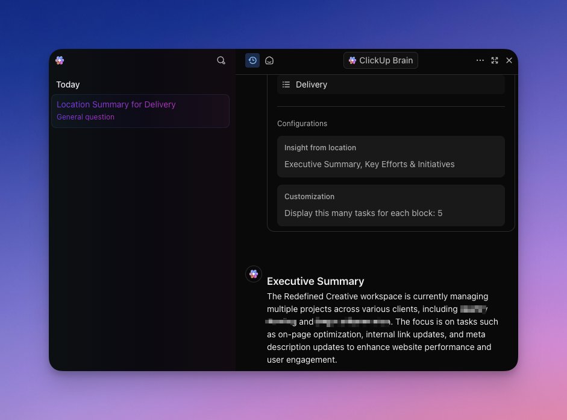
Task: Click the Brain avatar beside Executive Summary
Action: (x=254, y=274)
